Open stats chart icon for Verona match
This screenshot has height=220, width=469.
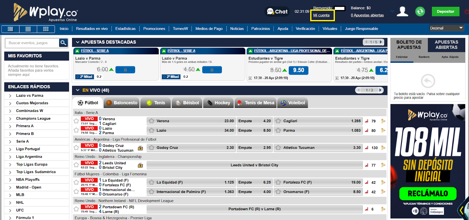click(x=366, y=121)
